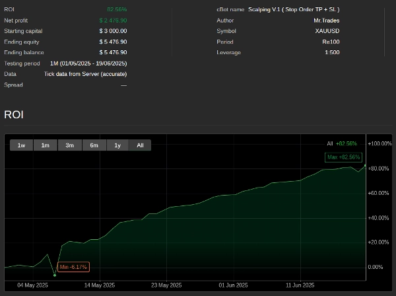The image size is (396, 296).
Task: Show the All time range
Action: (140, 145)
